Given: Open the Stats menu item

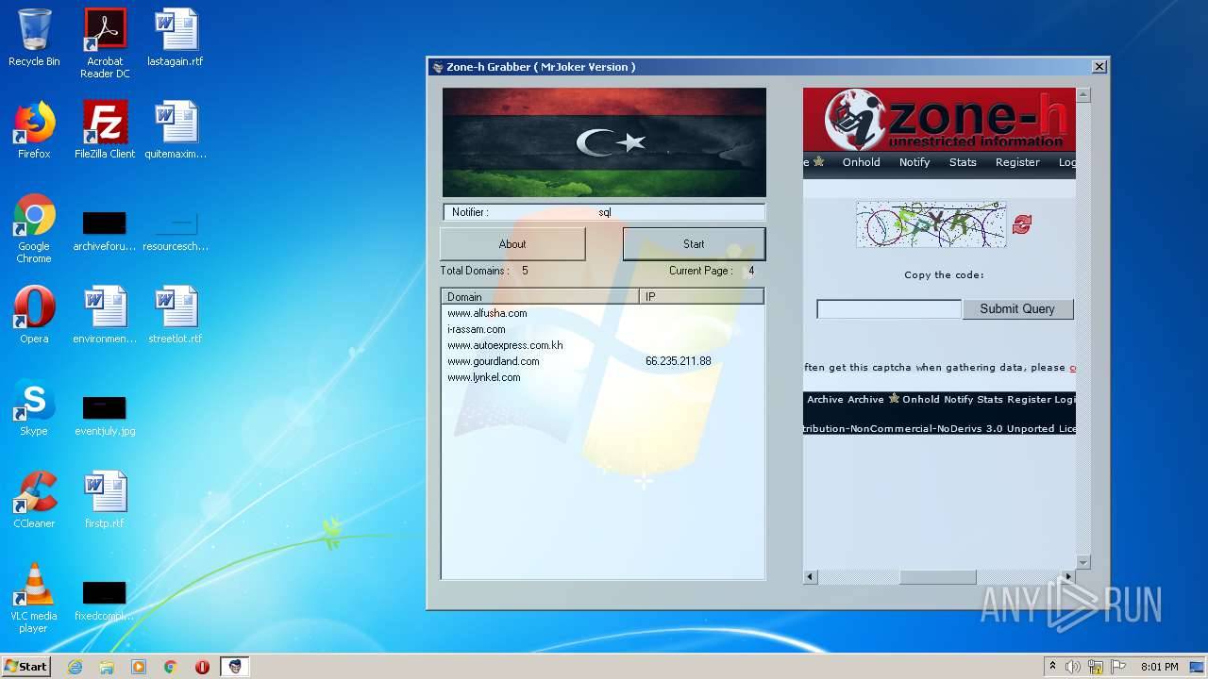Looking at the screenshot, I should point(963,162).
